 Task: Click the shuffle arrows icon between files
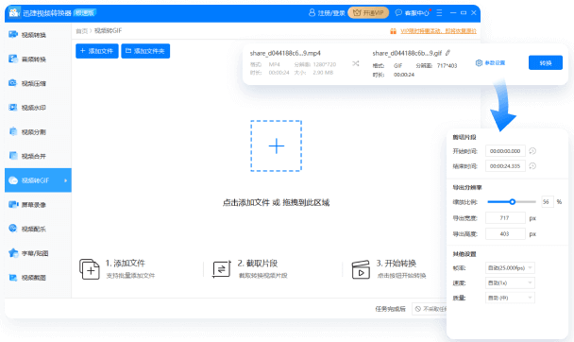coord(356,63)
